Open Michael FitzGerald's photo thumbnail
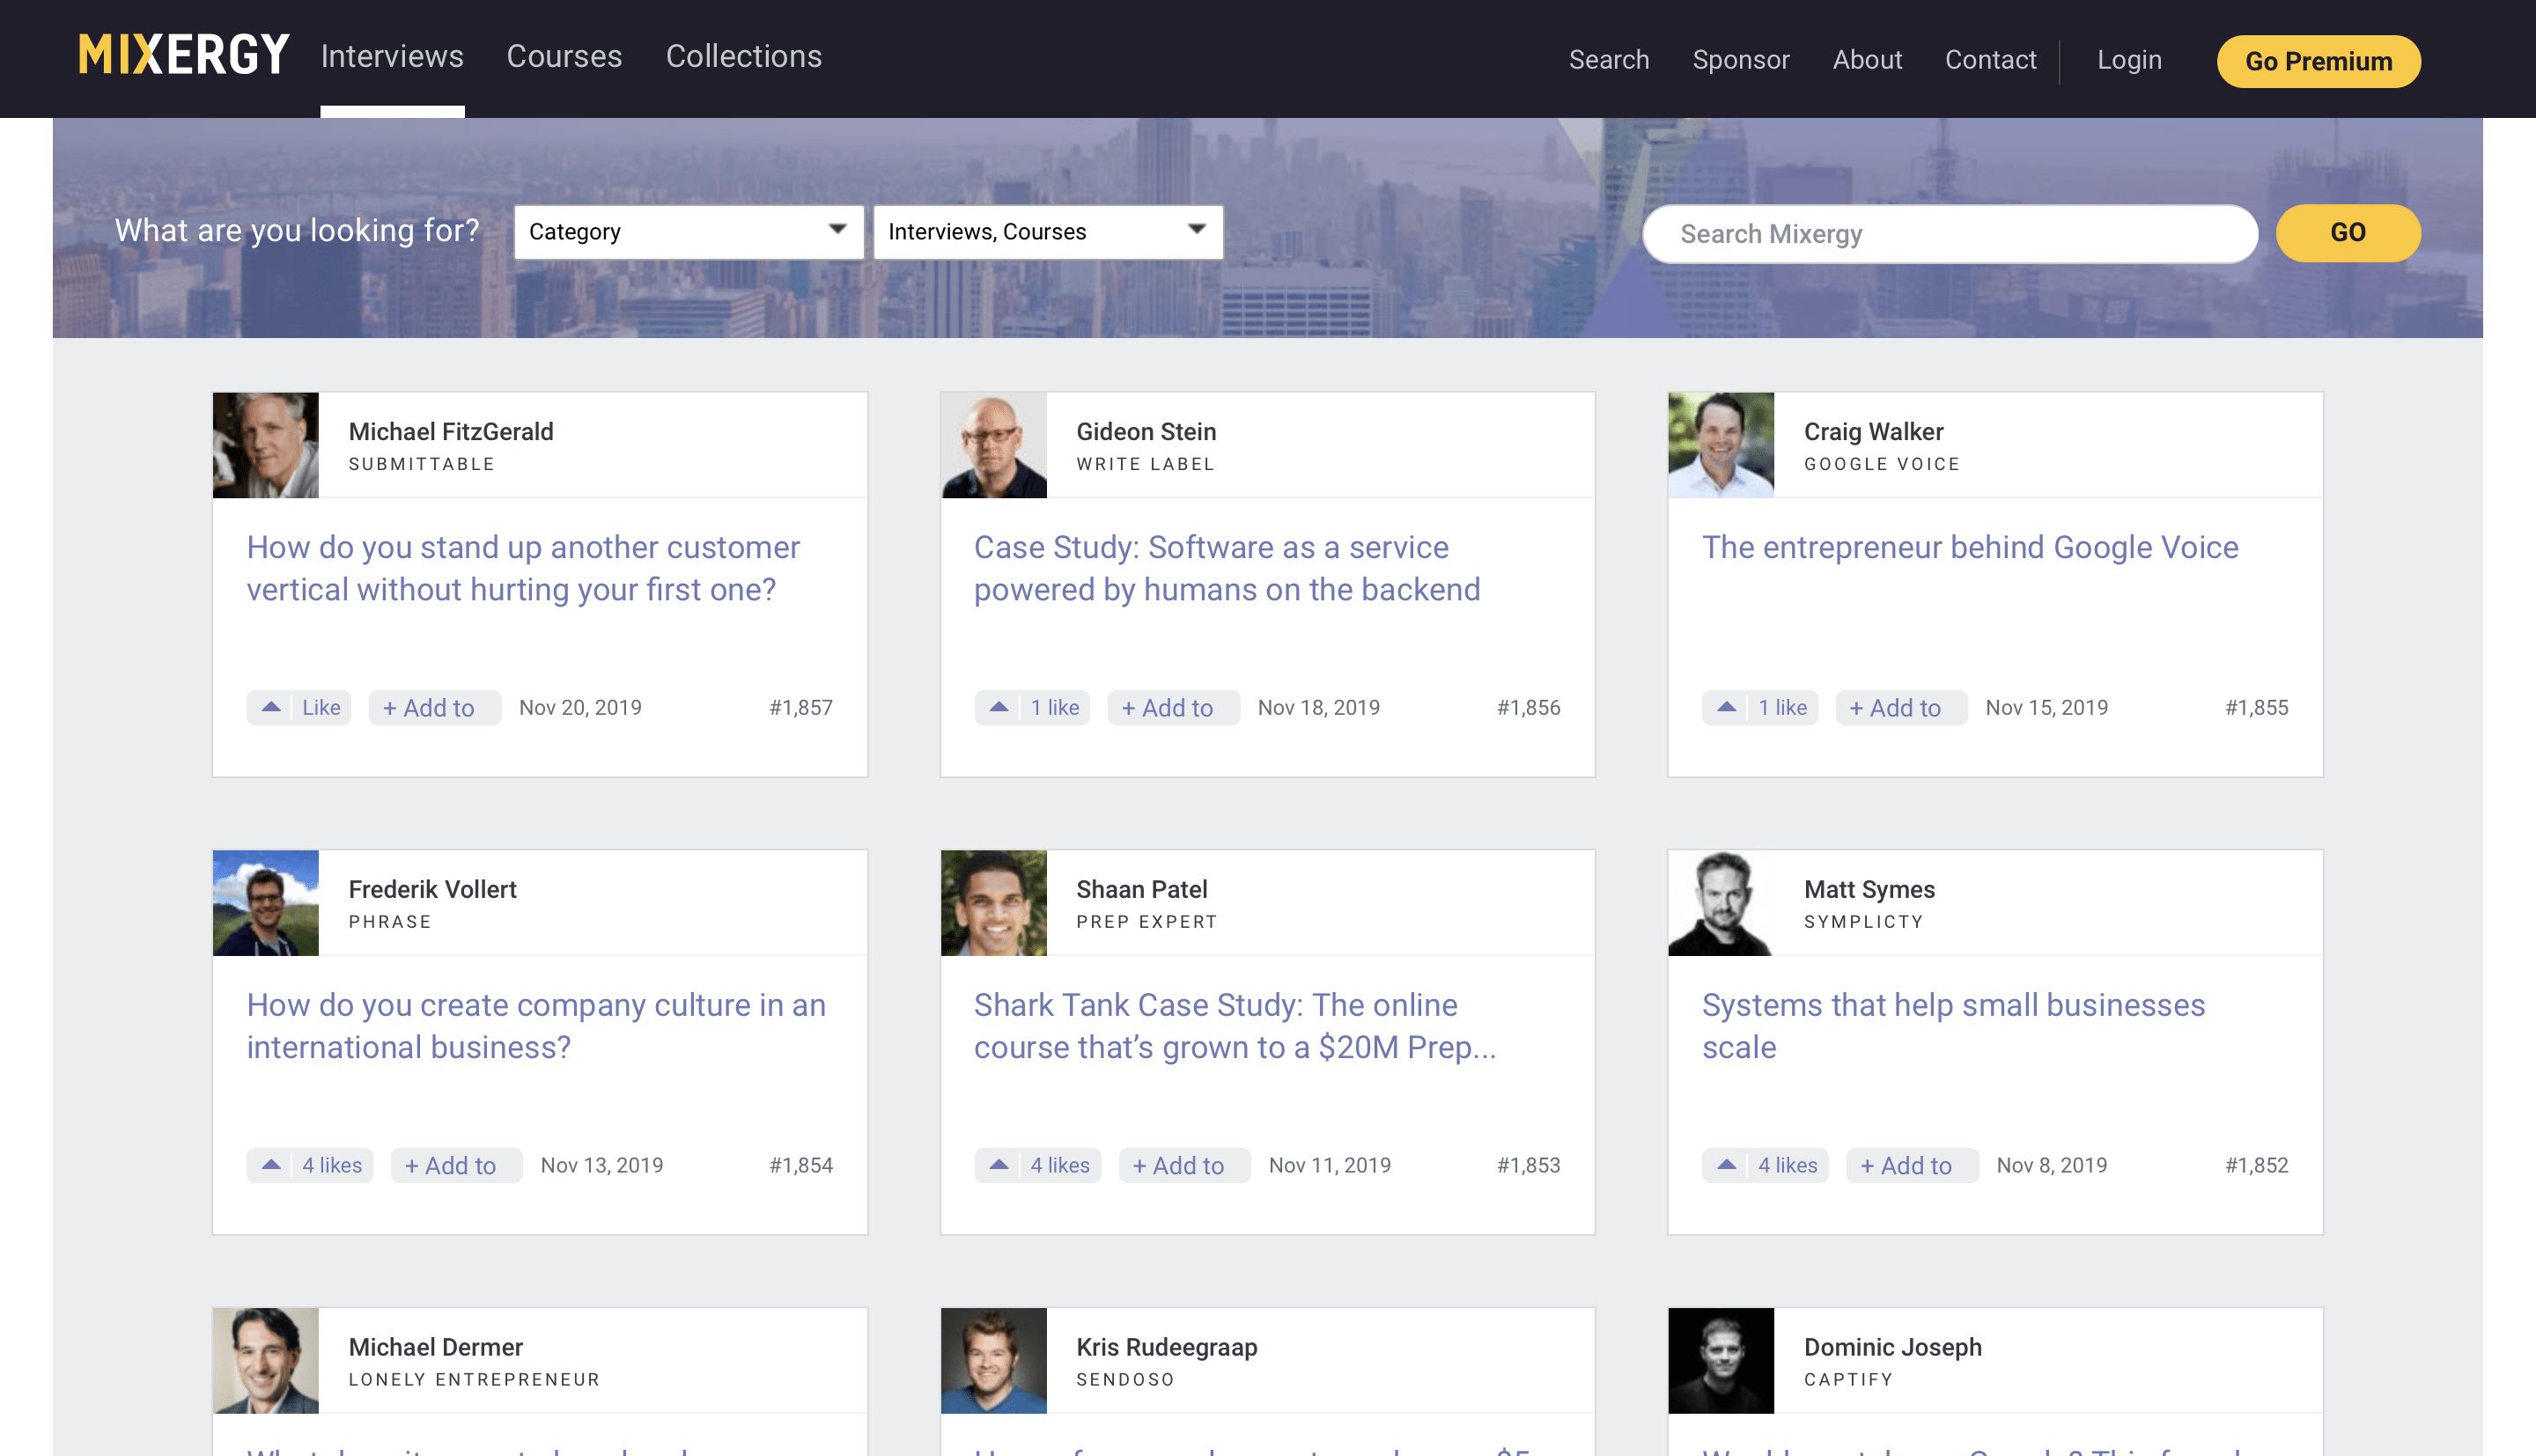Image resolution: width=2536 pixels, height=1456 pixels. (266, 445)
